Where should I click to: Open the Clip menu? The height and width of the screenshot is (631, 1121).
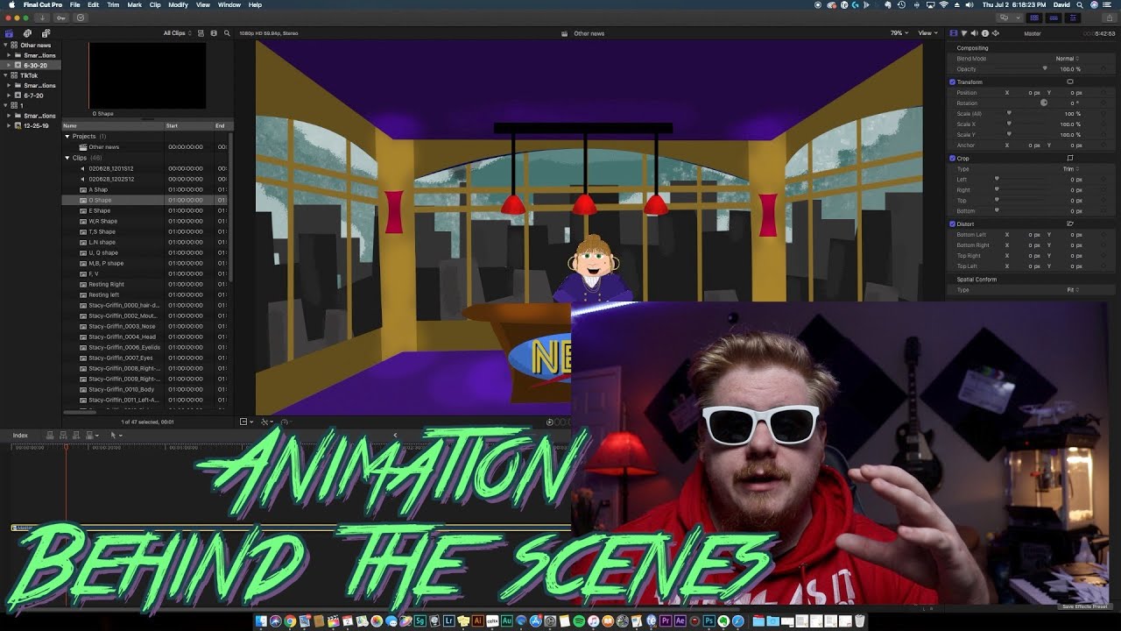pyautogui.click(x=155, y=4)
